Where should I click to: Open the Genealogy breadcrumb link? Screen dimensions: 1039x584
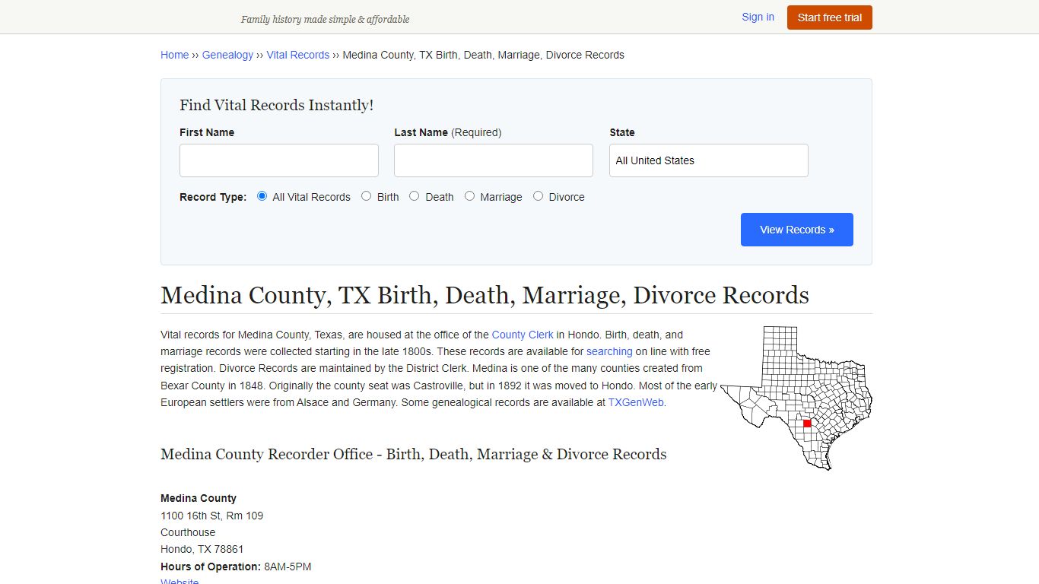click(x=227, y=55)
